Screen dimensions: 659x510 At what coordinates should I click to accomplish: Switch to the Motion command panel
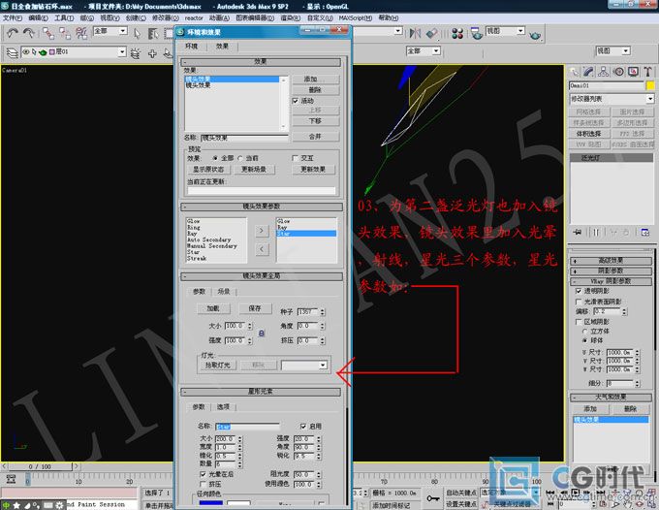point(618,72)
